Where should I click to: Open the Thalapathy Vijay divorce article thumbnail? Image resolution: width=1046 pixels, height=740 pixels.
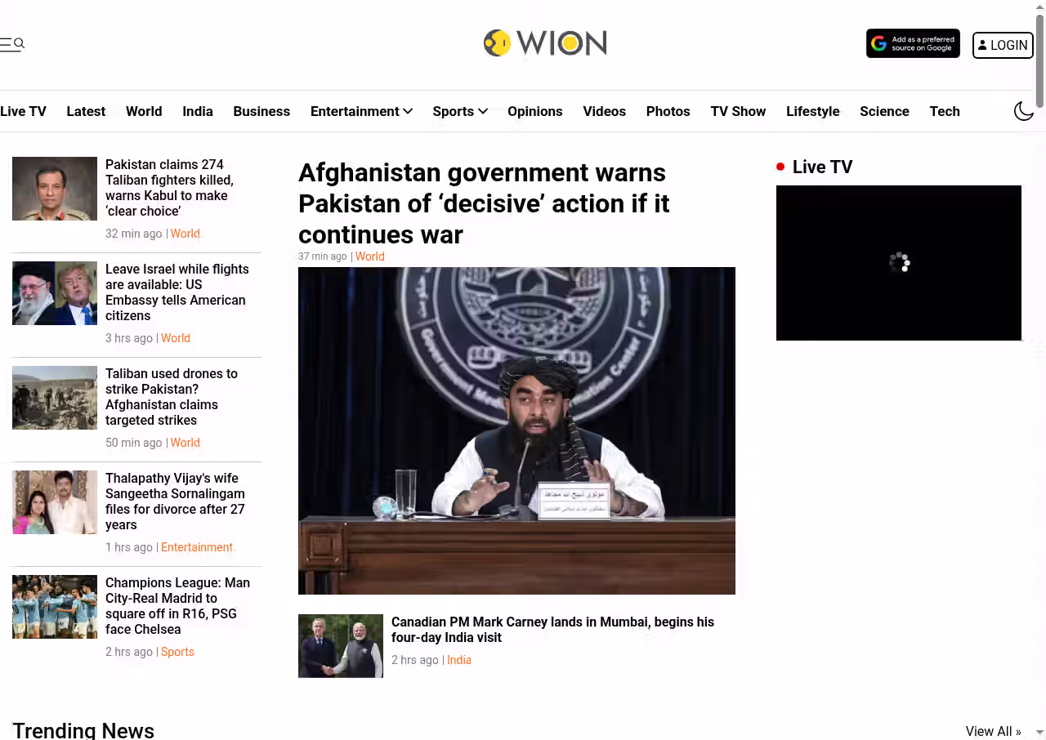(55, 502)
